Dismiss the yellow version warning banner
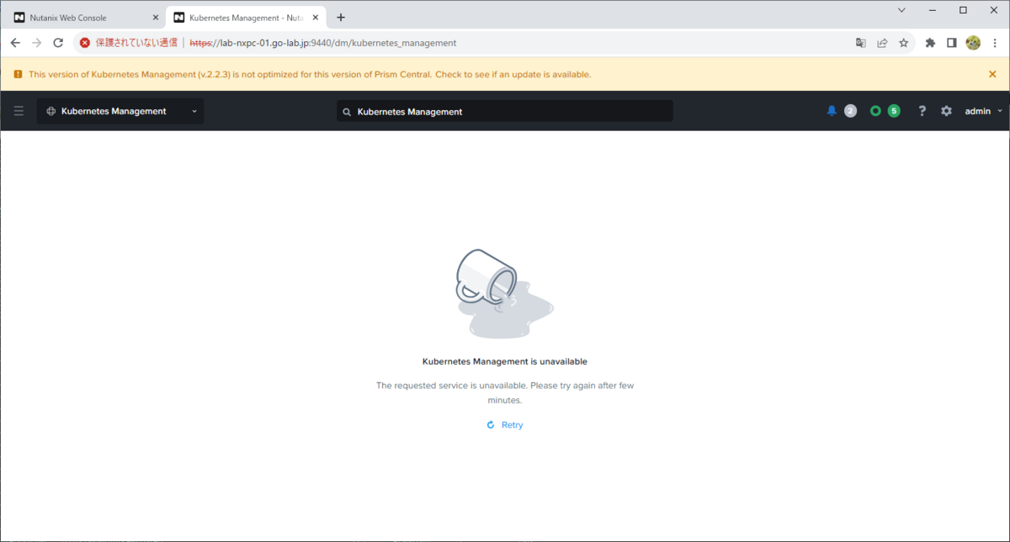The width and height of the screenshot is (1010, 542). coord(992,74)
